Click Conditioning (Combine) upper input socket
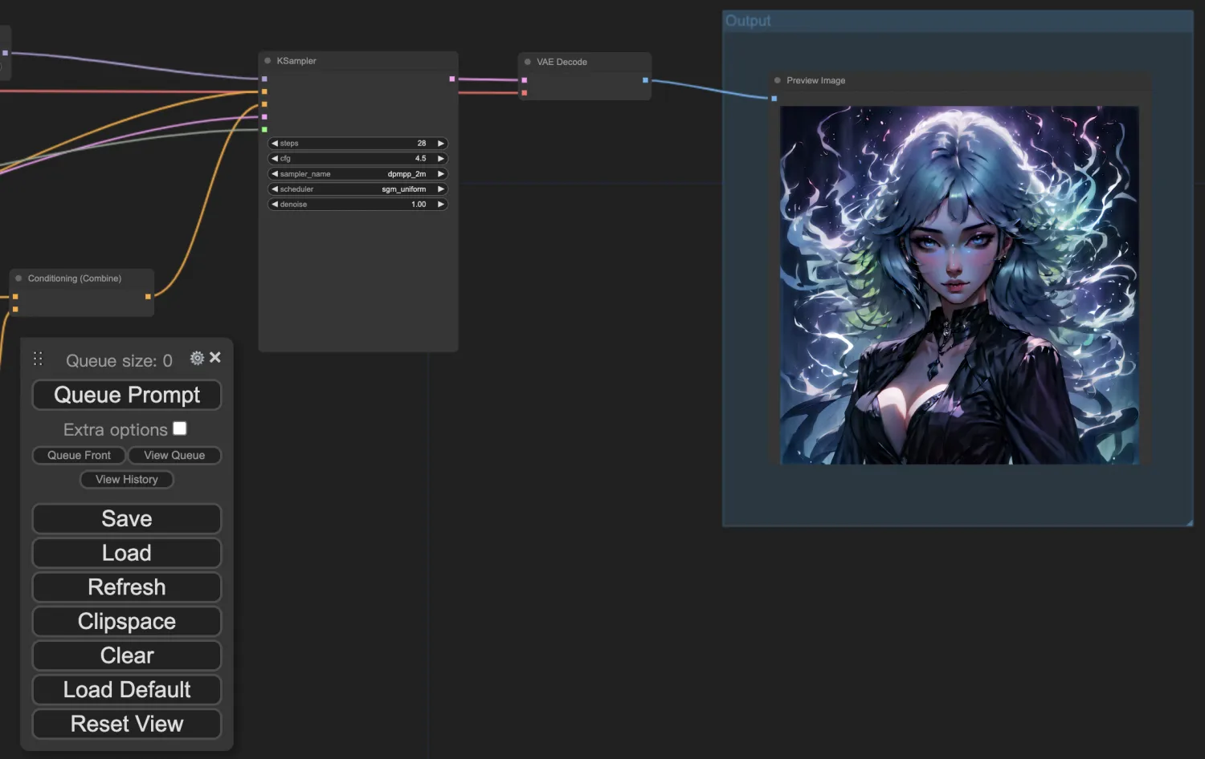The height and width of the screenshot is (759, 1205). coord(15,297)
